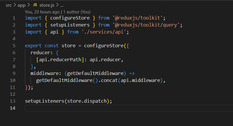Expand the breadcrumb ellipsis symbol list
The height and width of the screenshot is (126, 233).
coord(61,5)
